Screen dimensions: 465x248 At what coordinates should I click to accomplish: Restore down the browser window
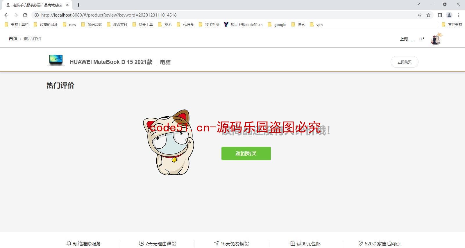point(445,4)
